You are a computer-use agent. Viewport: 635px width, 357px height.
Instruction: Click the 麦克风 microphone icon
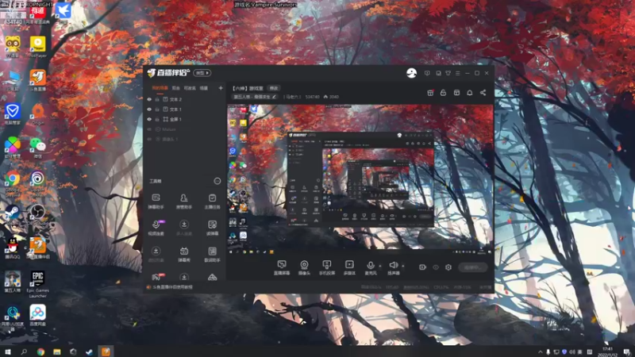coord(371,267)
